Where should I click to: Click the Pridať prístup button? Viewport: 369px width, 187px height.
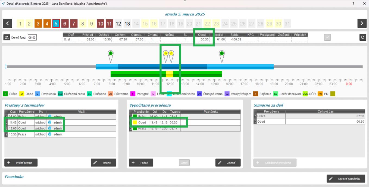coord(21,163)
